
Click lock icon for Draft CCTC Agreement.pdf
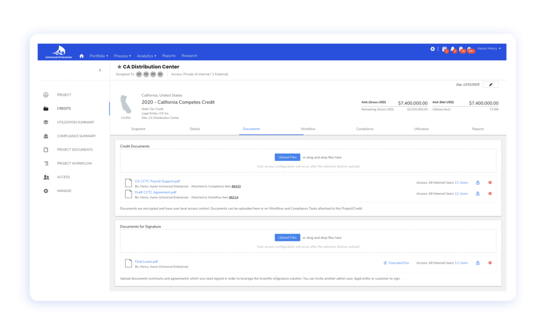point(478,193)
